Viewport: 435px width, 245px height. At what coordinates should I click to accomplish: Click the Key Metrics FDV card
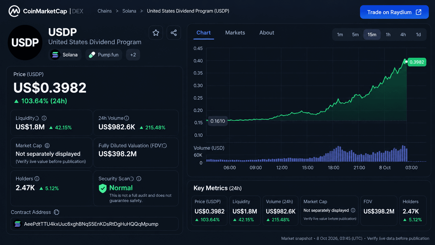click(x=379, y=211)
